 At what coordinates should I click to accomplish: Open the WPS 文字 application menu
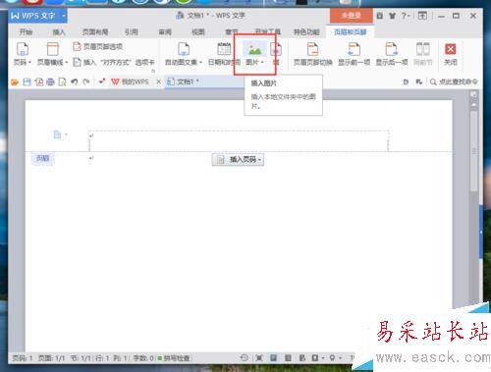click(x=37, y=16)
